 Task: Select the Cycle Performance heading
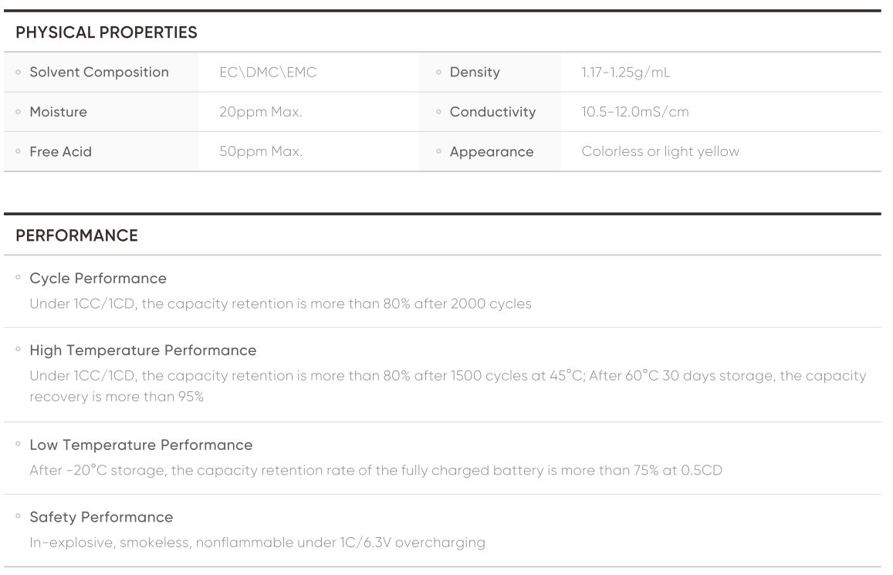(x=97, y=278)
